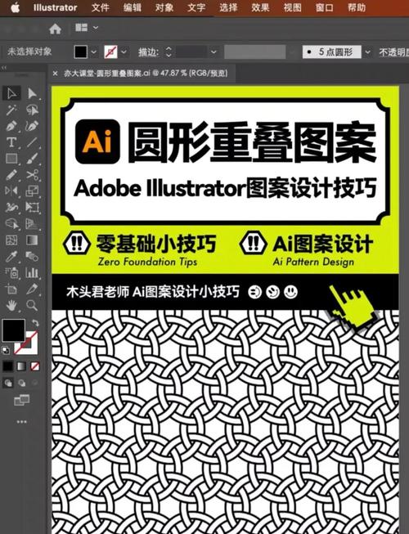Select the Artboard tool
Viewport: 409px width, 534px height.
coord(11,289)
